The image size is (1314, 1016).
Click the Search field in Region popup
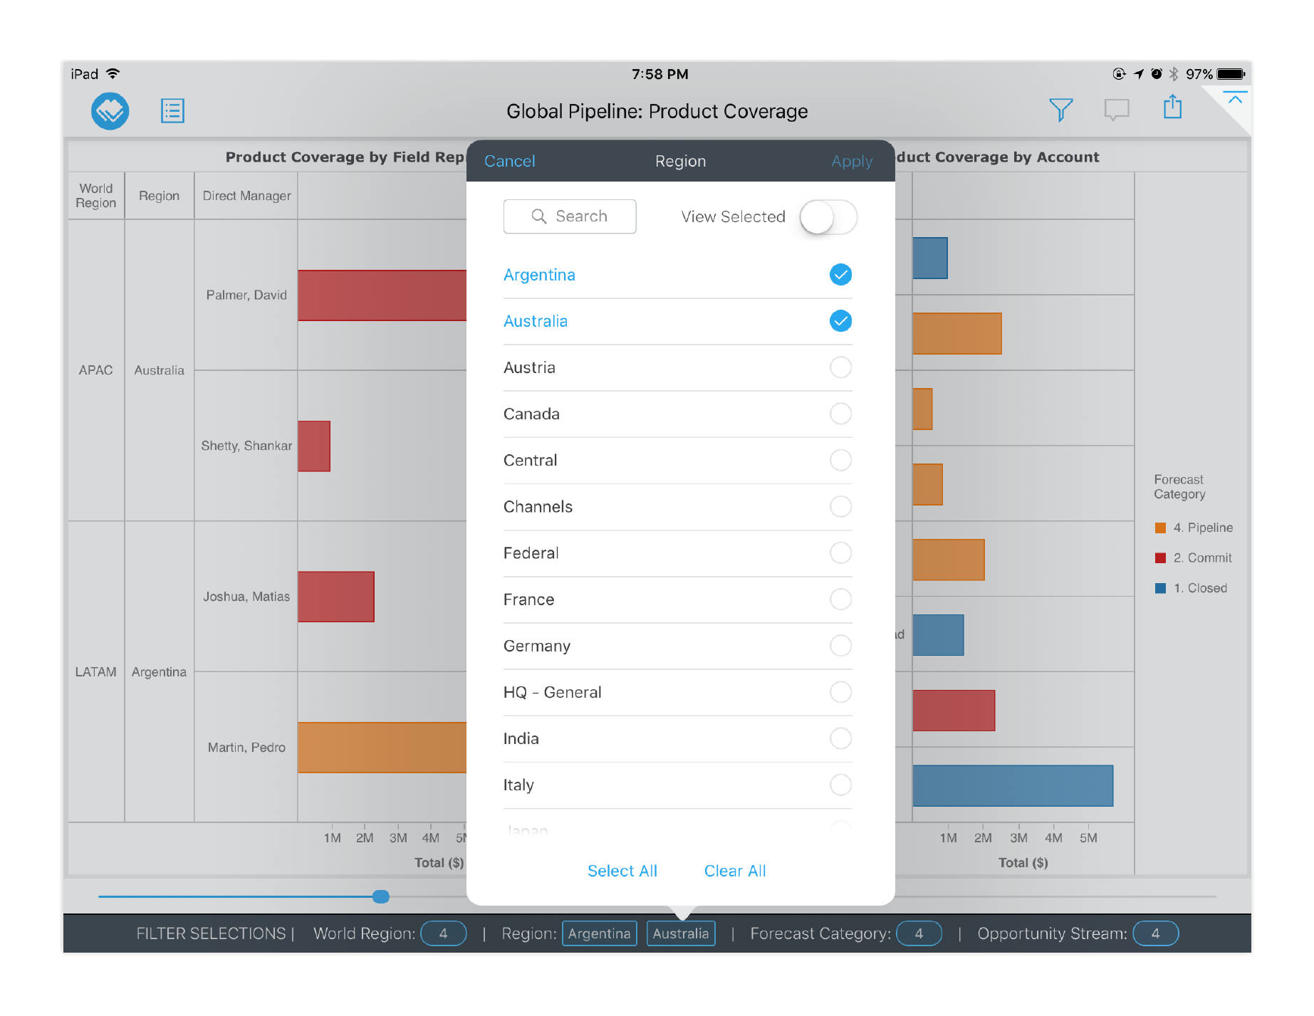[570, 216]
